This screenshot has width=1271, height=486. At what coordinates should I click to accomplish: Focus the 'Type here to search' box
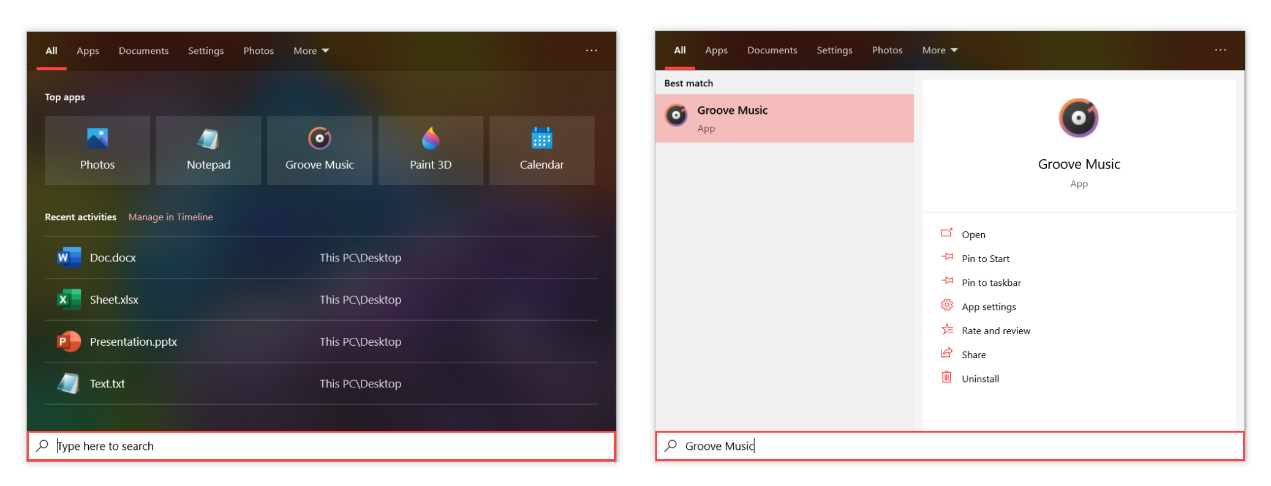[322, 446]
